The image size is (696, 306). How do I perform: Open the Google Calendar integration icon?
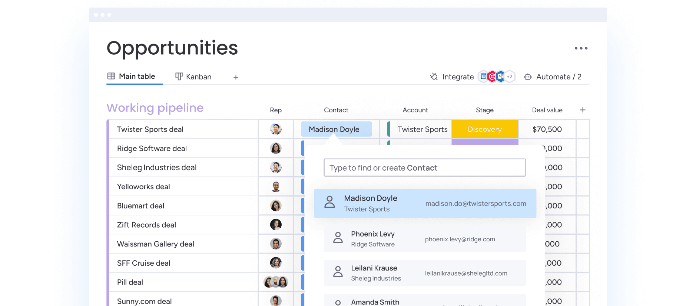[x=483, y=76]
